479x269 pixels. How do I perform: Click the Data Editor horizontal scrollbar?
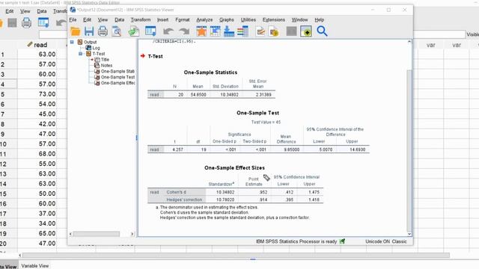point(236,255)
